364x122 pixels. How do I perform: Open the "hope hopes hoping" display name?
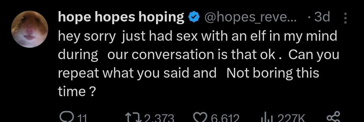(121, 17)
